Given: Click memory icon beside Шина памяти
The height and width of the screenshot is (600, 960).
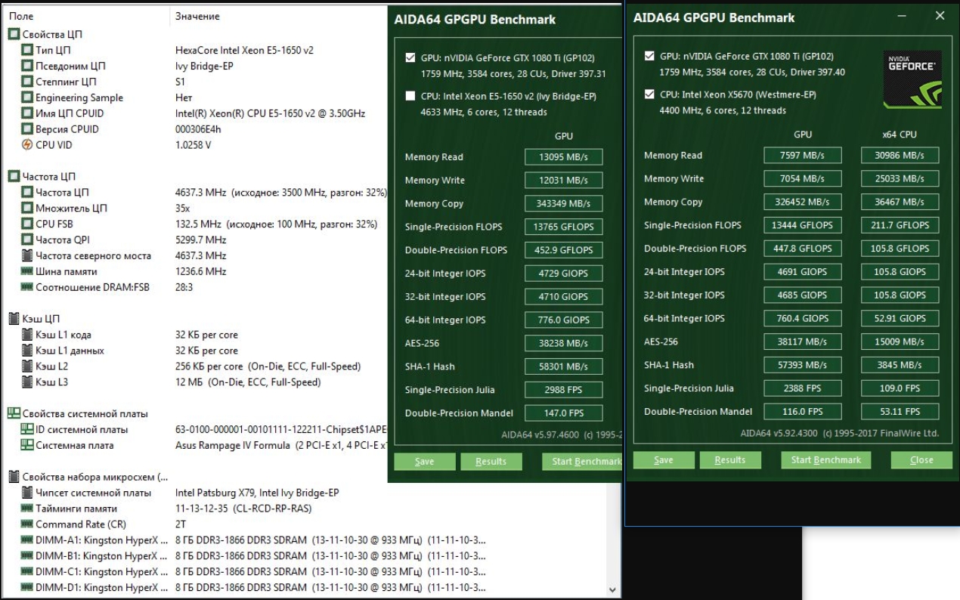Looking at the screenshot, I should [27, 271].
